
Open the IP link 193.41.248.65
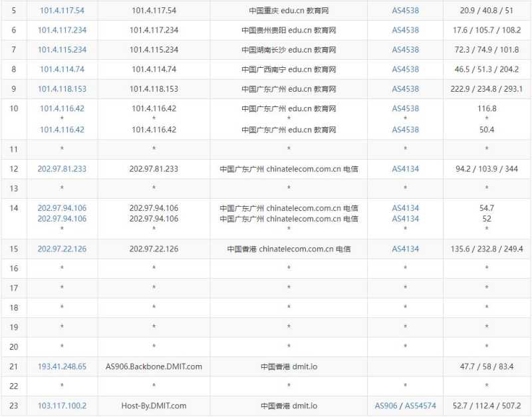tap(63, 366)
